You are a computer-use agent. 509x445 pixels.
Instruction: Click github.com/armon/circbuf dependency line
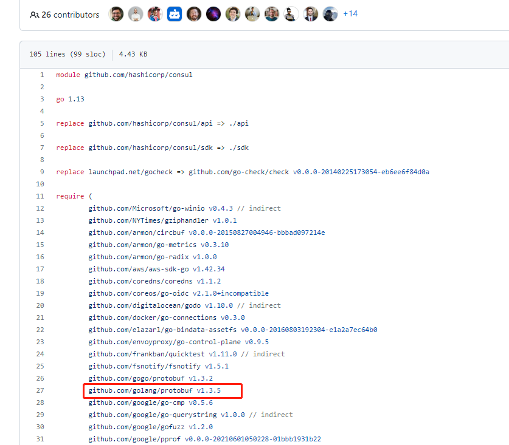pos(206,233)
